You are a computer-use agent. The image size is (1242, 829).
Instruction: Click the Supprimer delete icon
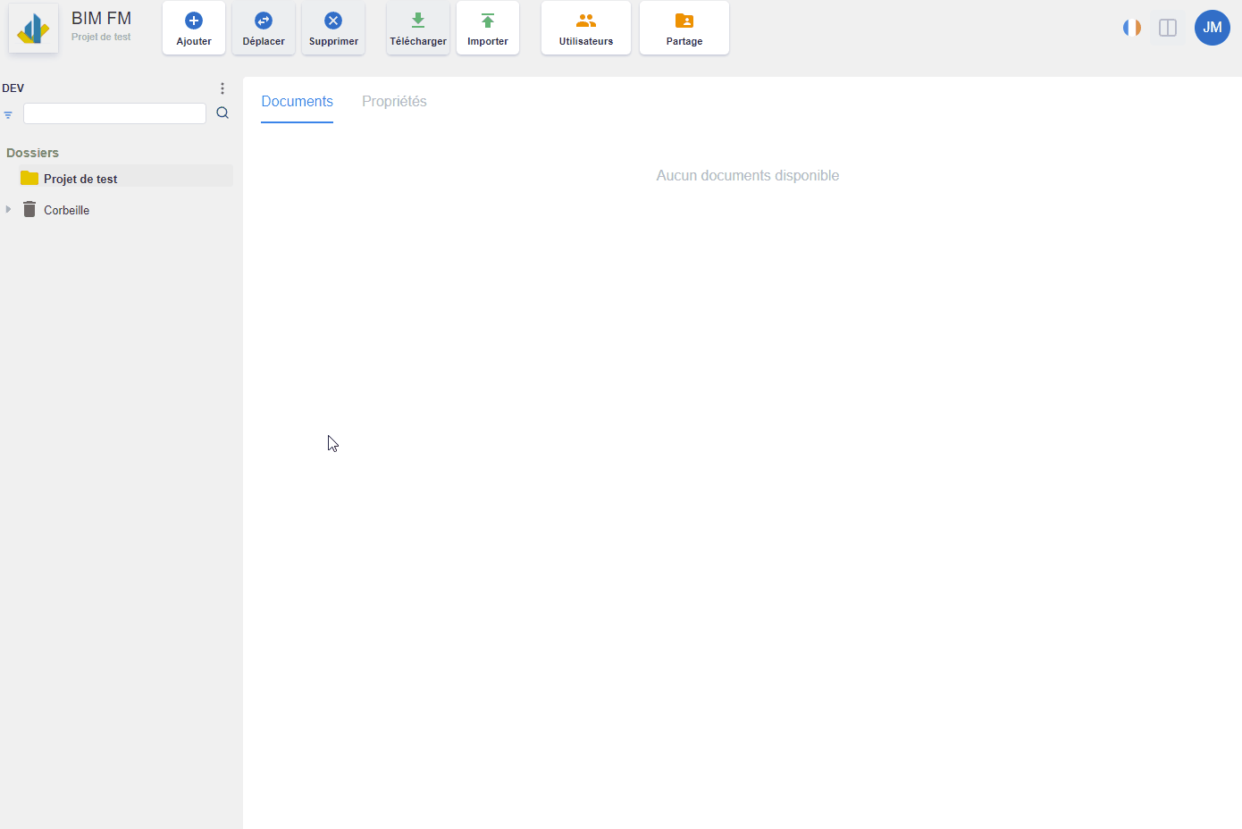click(333, 21)
